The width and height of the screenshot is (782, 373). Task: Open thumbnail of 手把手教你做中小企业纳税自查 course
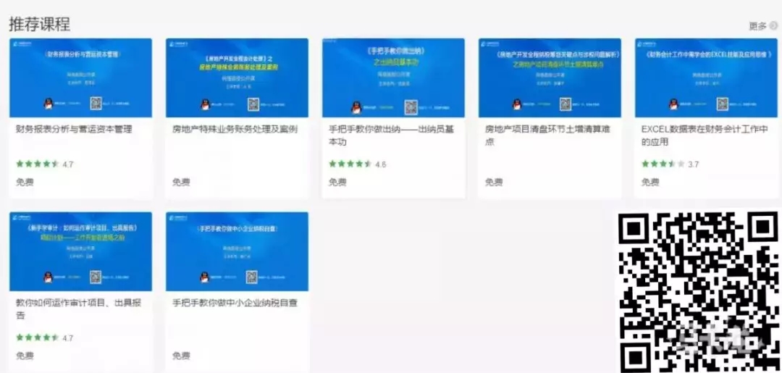coord(237,251)
